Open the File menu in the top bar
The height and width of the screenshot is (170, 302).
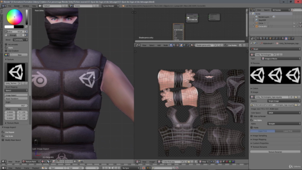click(9, 6)
